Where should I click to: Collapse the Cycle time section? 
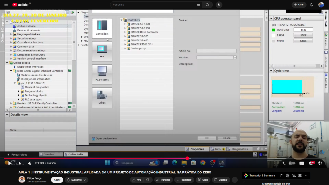271,71
